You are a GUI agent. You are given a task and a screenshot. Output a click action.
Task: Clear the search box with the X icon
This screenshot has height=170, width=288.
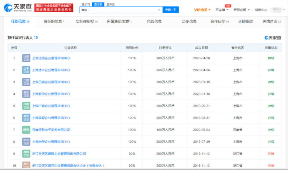(159, 10)
